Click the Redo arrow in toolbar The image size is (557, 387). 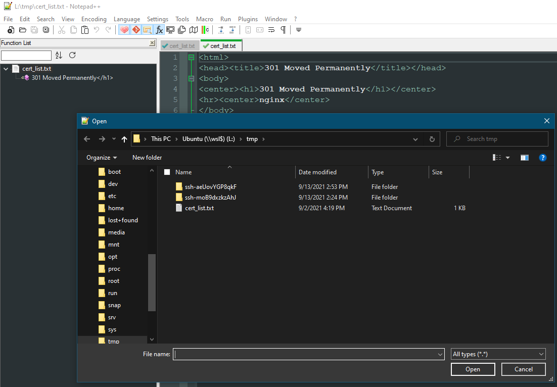(x=108, y=30)
